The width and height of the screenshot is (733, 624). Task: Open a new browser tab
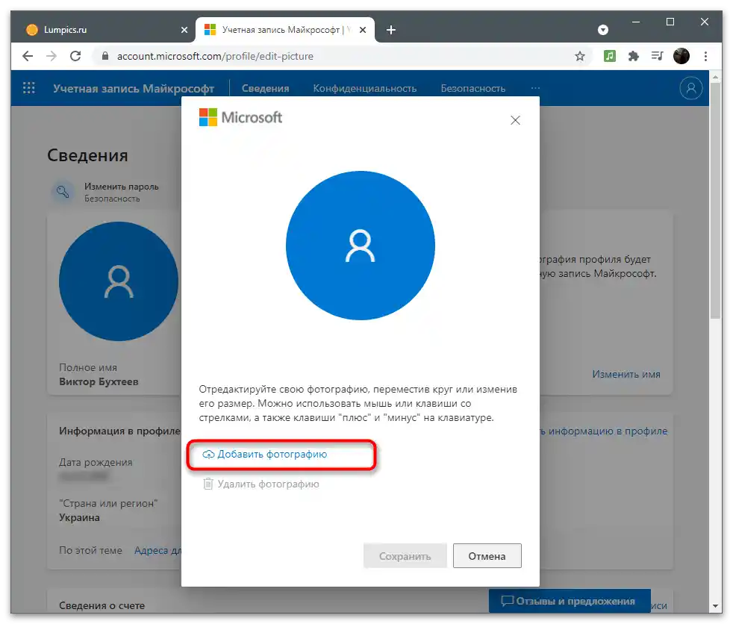391,30
